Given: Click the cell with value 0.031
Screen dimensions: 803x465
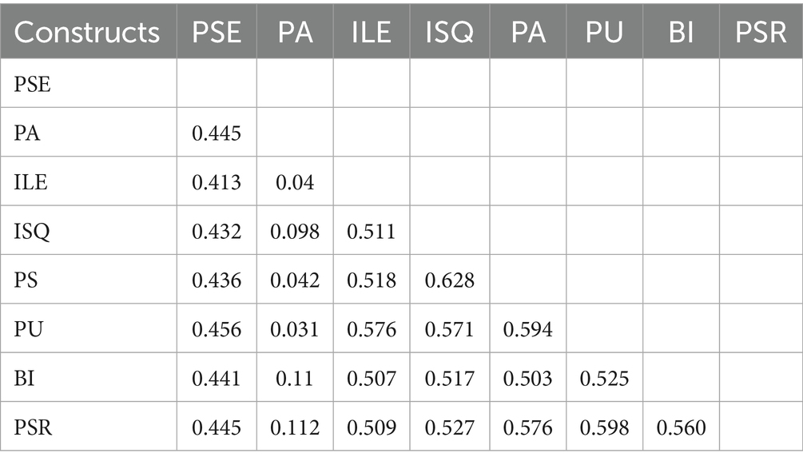Looking at the screenshot, I should (296, 329).
